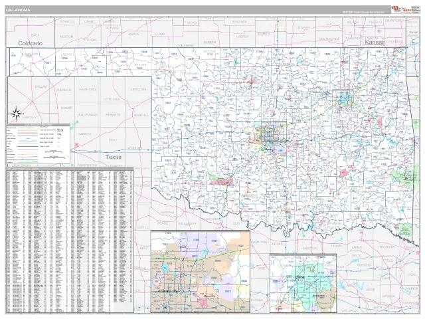Viewport: 425px width, 319px height.
Task: Select the HUTCHINSON county label
Action: [87, 115]
